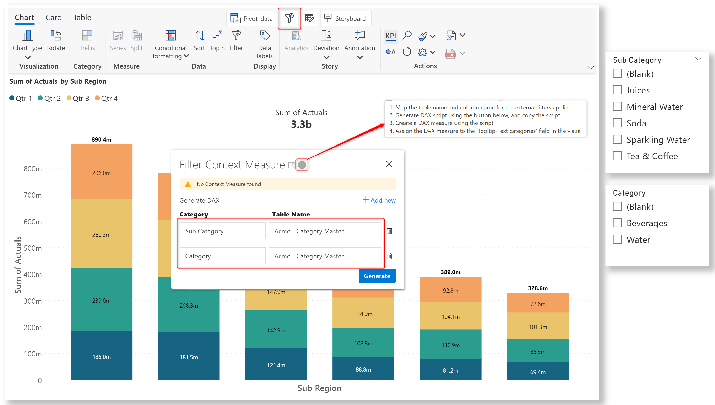The image size is (715, 405).
Task: Check the Juices sub category checkbox
Action: coord(617,90)
